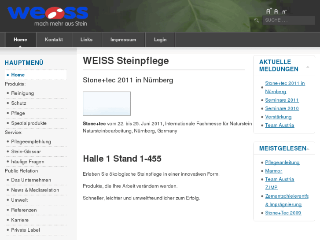Open the Seminare 2010 link
The image size is (320, 240).
[x=282, y=108]
